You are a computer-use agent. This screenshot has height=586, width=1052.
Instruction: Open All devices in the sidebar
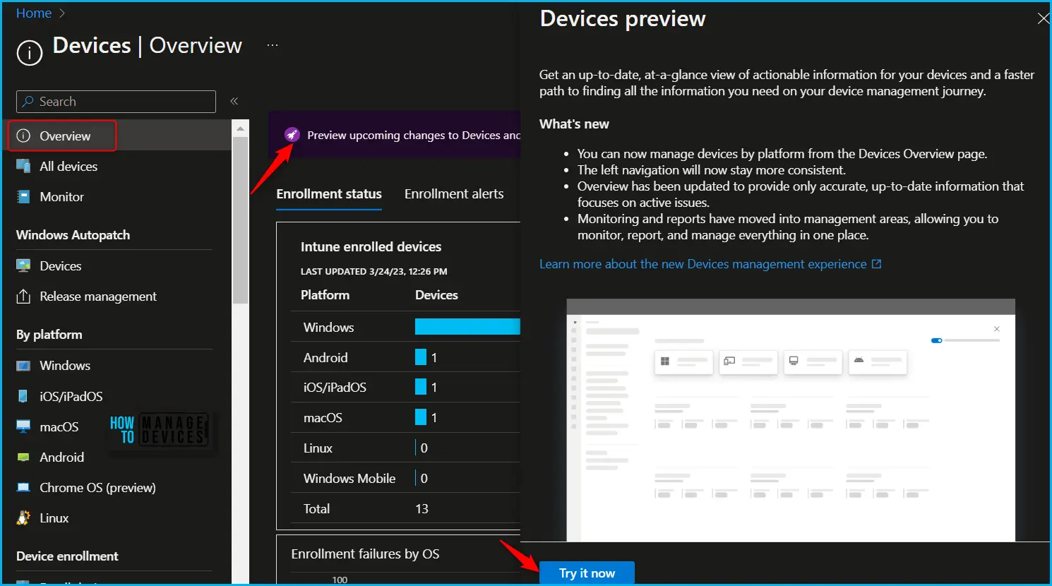(x=68, y=167)
